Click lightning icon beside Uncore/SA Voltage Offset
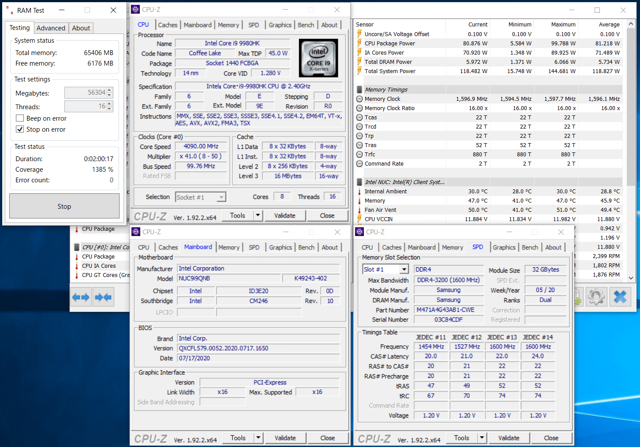Viewport: 640px width, 447px height. (359, 34)
